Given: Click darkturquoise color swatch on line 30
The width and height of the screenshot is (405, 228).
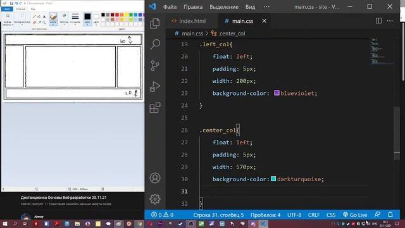Looking at the screenshot, I should point(273,179).
